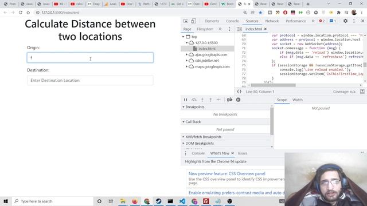This screenshot has width=367, height=206.
Task: Select the Sources tab
Action: [252, 21]
